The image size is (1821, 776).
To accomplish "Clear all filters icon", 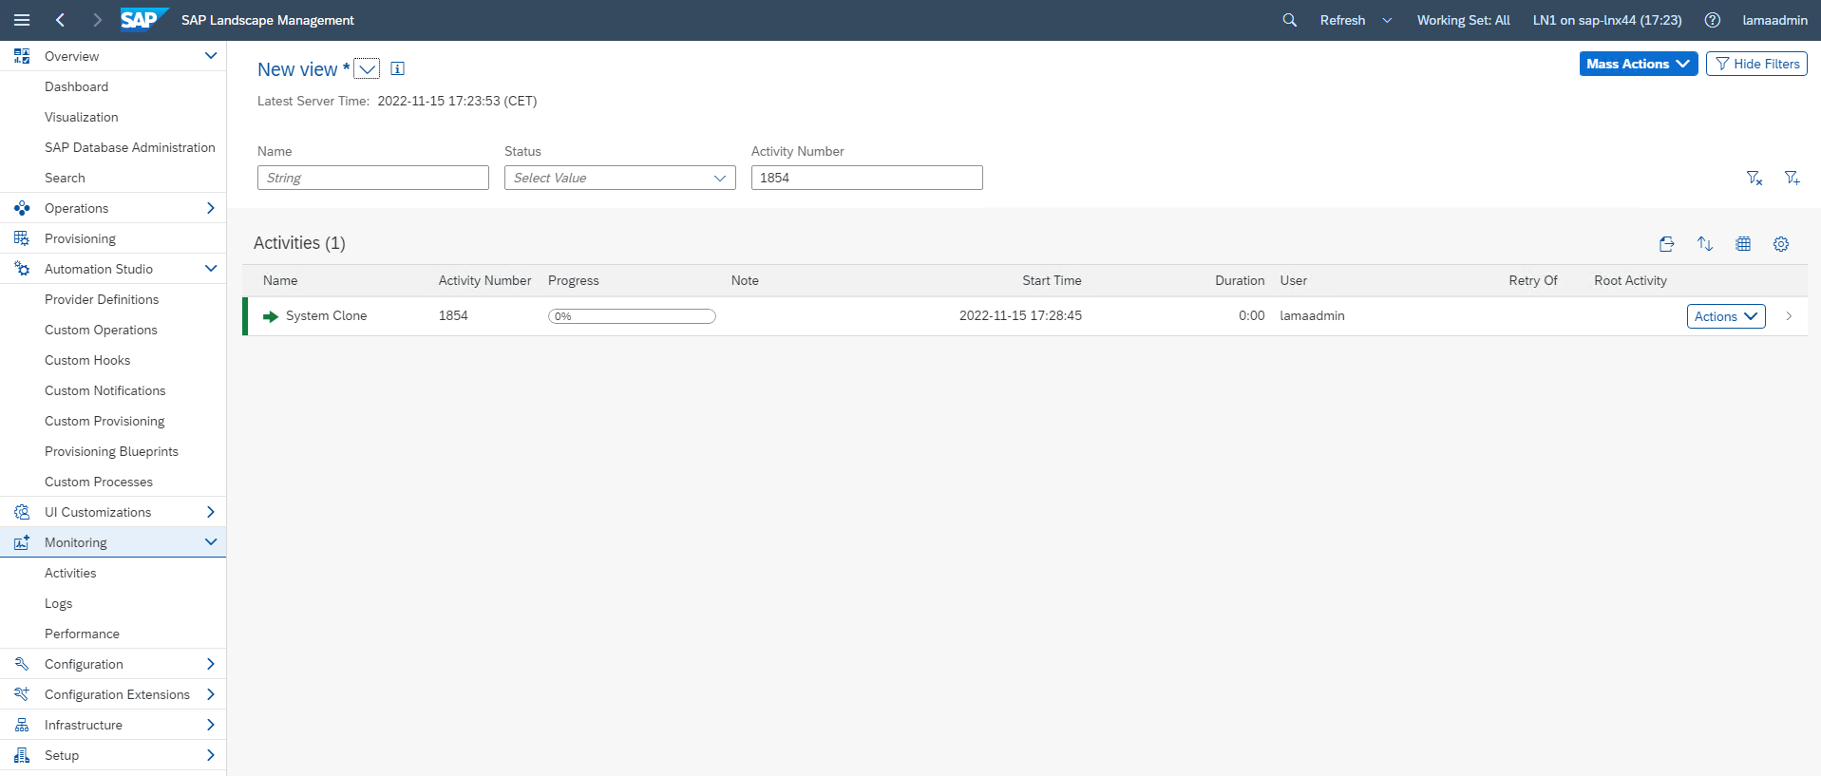I will click(x=1754, y=178).
